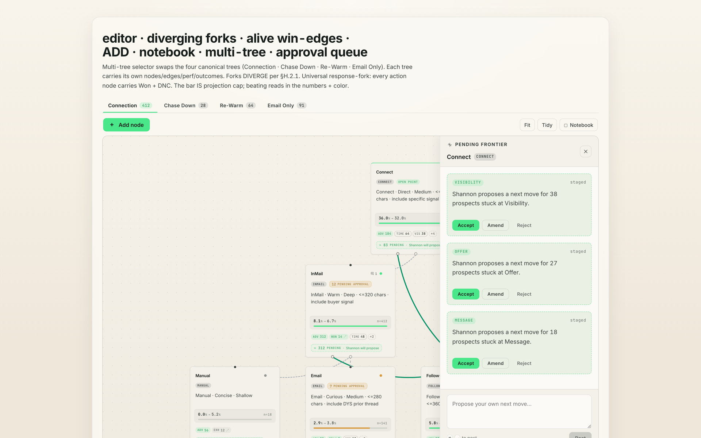
Task: Click the gray status dot on Manual node
Action: pyautogui.click(x=265, y=376)
